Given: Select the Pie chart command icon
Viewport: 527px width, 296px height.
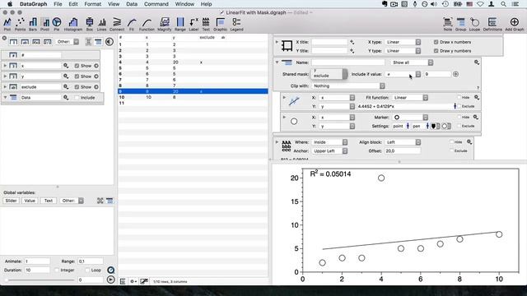Looking at the screenshot, I should pos(57,24).
